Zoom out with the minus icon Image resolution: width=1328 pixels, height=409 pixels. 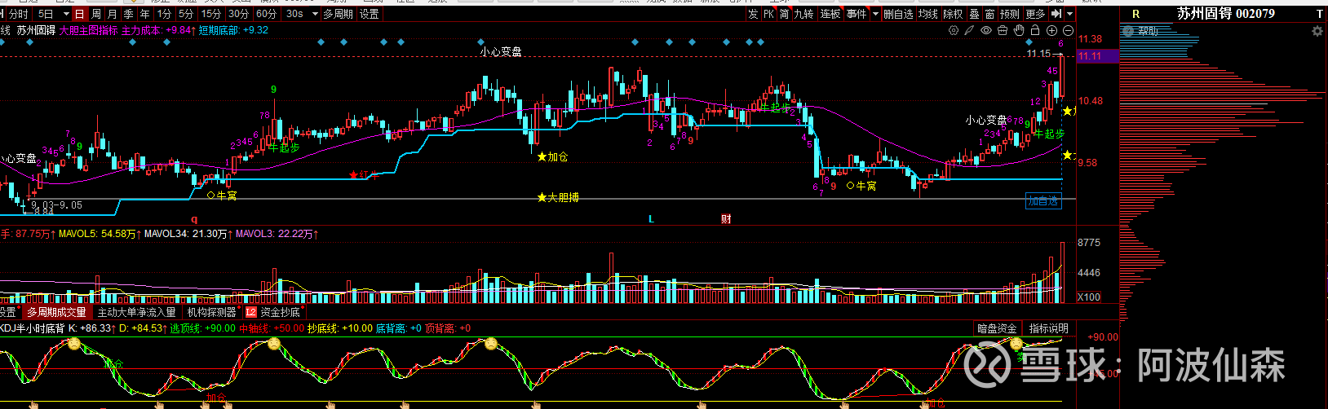[1068, 30]
